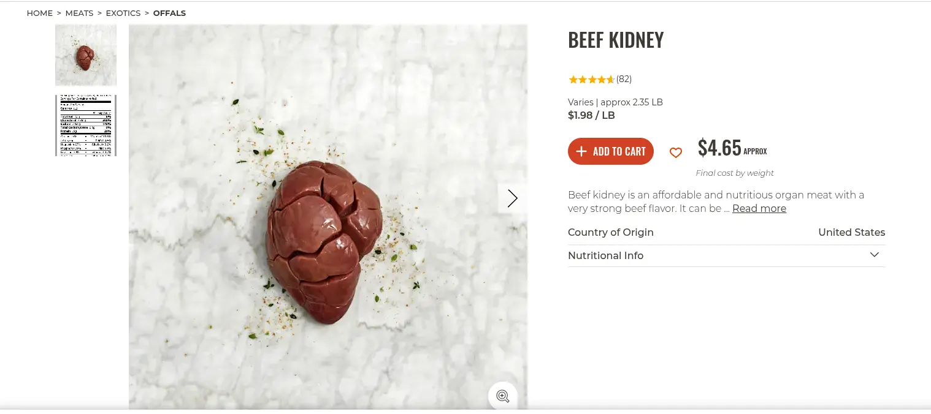Navigate to MEATS breadcrumb
931x414 pixels.
79,13
